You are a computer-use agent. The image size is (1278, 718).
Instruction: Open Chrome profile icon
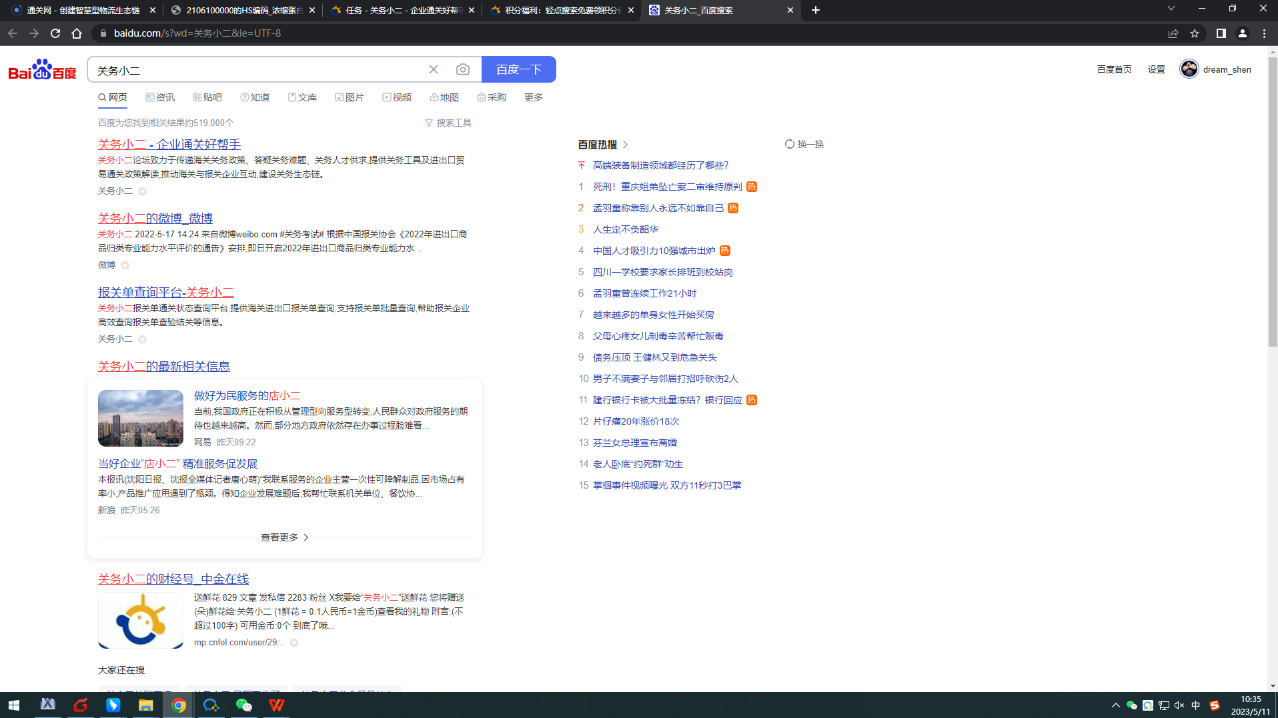point(1243,33)
